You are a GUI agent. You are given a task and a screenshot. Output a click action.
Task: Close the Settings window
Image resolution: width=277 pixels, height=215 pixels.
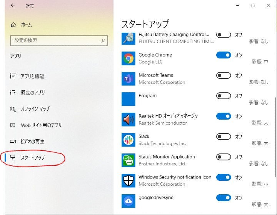point(269,5)
